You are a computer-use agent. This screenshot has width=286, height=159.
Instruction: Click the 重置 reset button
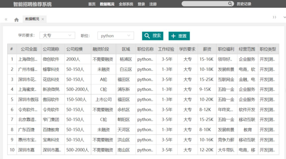[x=179, y=36]
